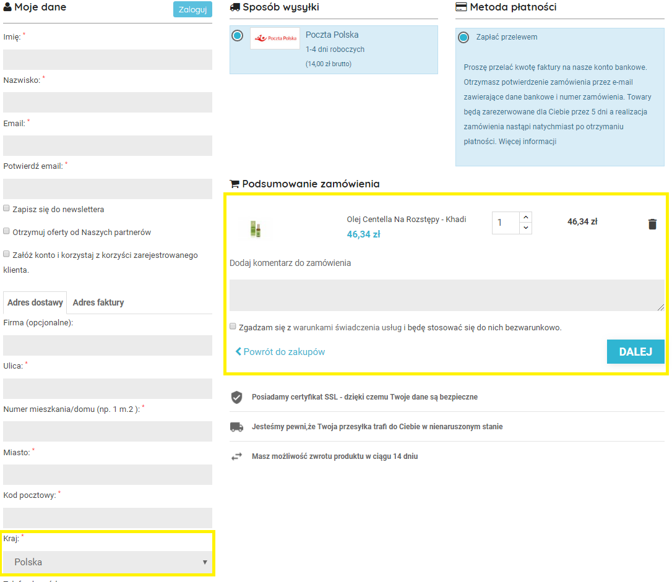Follow the Powrót do zakupów link
672x582 pixels.
[280, 351]
